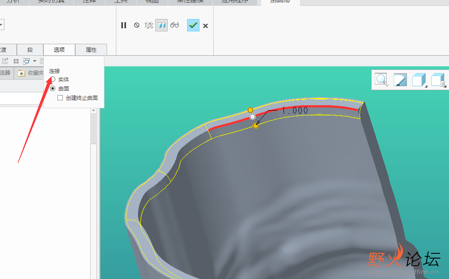Viewport: 449px width, 279px height.
Task: Cancel the round feature with X
Action: click(205, 26)
